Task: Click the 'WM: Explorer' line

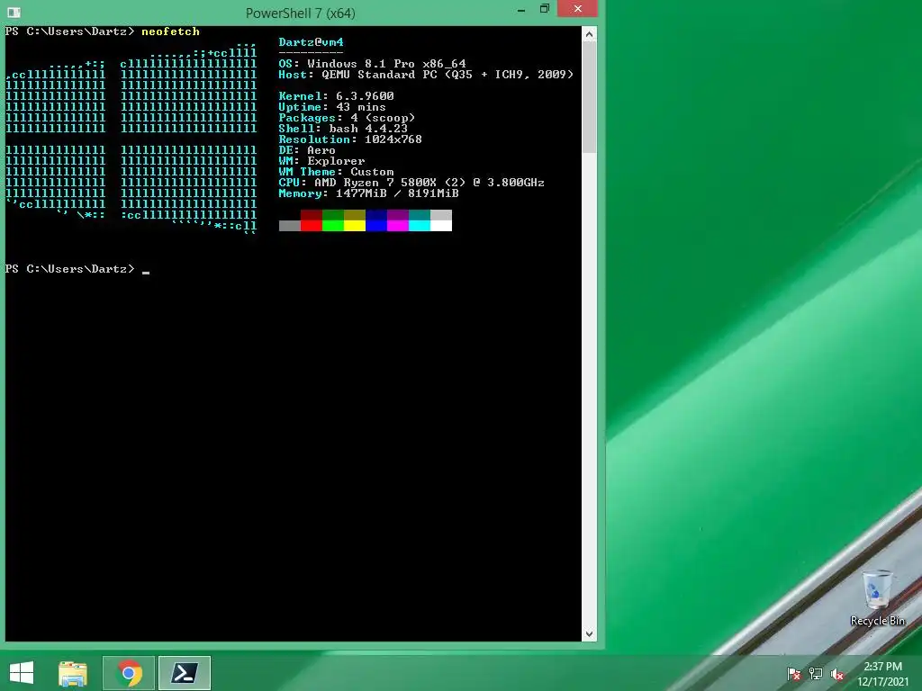Action: (x=321, y=161)
